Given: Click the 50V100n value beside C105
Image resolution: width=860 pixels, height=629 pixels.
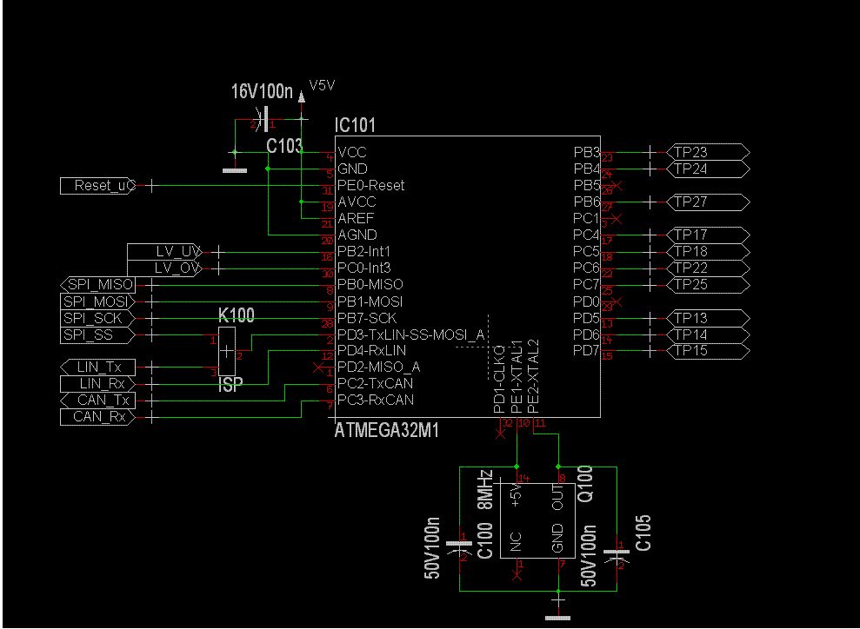Looking at the screenshot, I should (x=589, y=556).
